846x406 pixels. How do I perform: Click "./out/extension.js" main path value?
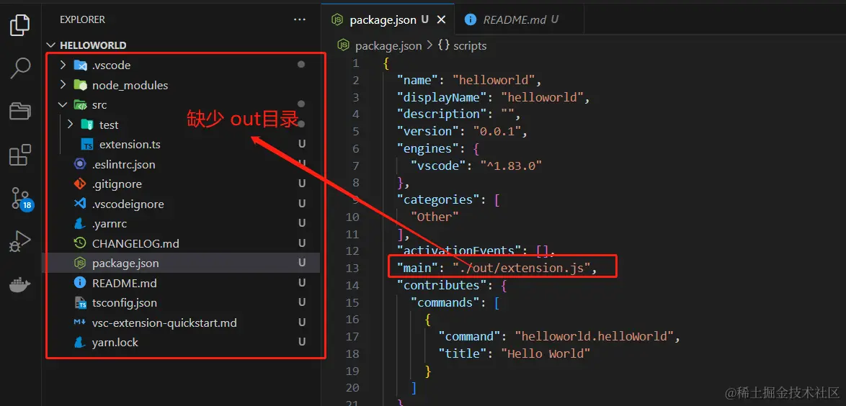(x=522, y=268)
